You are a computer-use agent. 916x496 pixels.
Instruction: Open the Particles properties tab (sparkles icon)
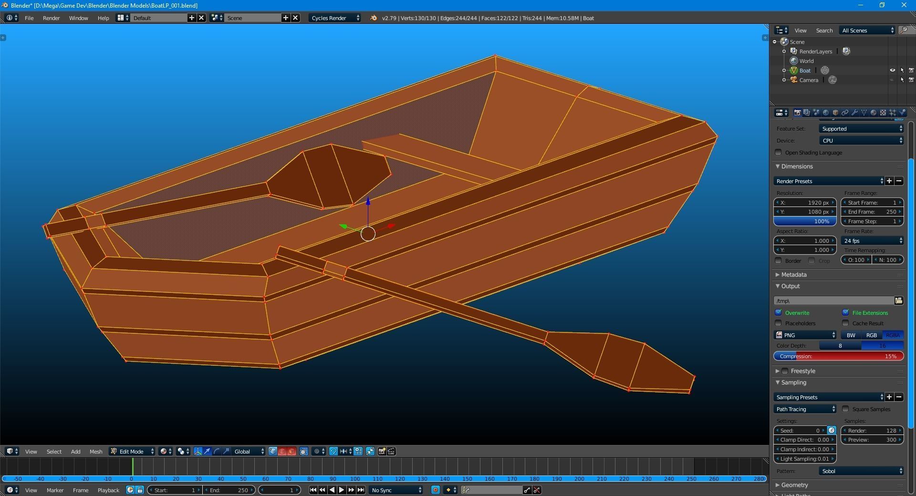[893, 113]
